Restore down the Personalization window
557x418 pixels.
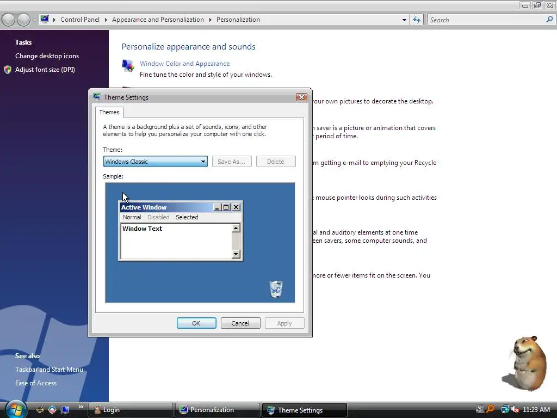coord(537,5)
